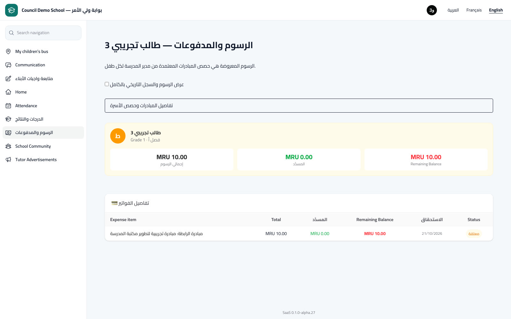
Task: Click the Expense item column header
Action: coord(123,219)
